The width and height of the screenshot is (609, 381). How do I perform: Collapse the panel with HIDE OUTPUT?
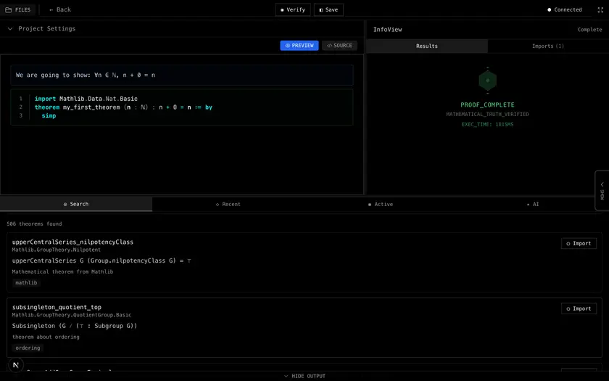304,376
